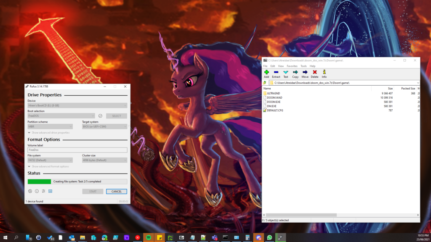Open WhatsApp from taskbar
Image resolution: width=431 pixels, height=242 pixels.
269,238
